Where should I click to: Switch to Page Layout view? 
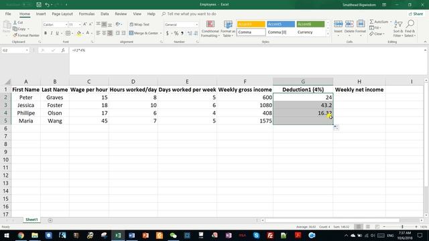(368, 227)
